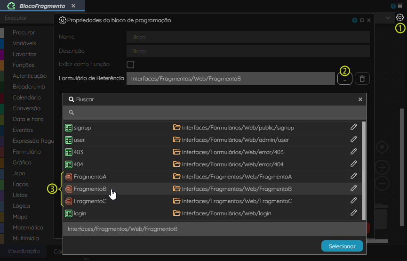The image size is (407, 261).
Task: Open the Eventos block category
Action: pyautogui.click(x=23, y=130)
